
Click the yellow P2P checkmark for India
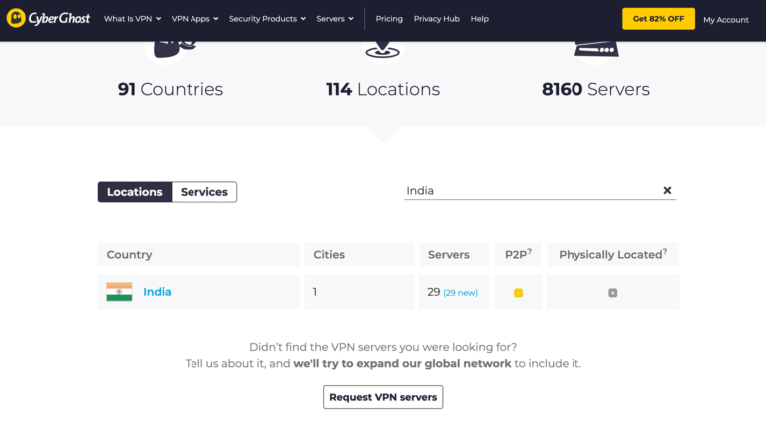coord(518,293)
